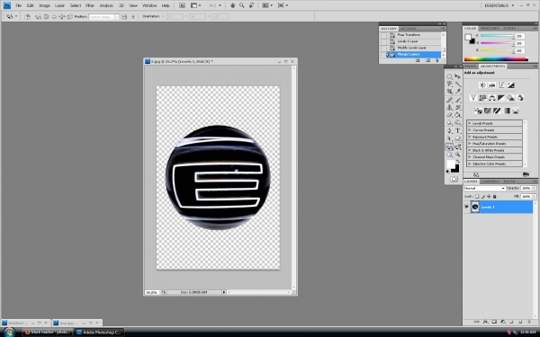
Task: Toggle lock image pixels
Action: tap(483, 196)
